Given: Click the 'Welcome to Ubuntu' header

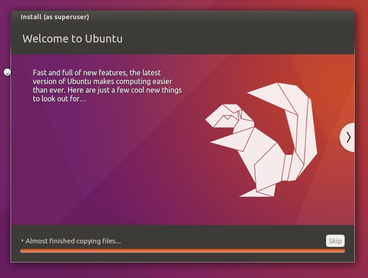Looking at the screenshot, I should point(73,39).
